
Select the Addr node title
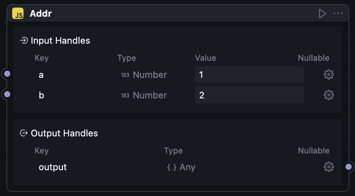41,14
